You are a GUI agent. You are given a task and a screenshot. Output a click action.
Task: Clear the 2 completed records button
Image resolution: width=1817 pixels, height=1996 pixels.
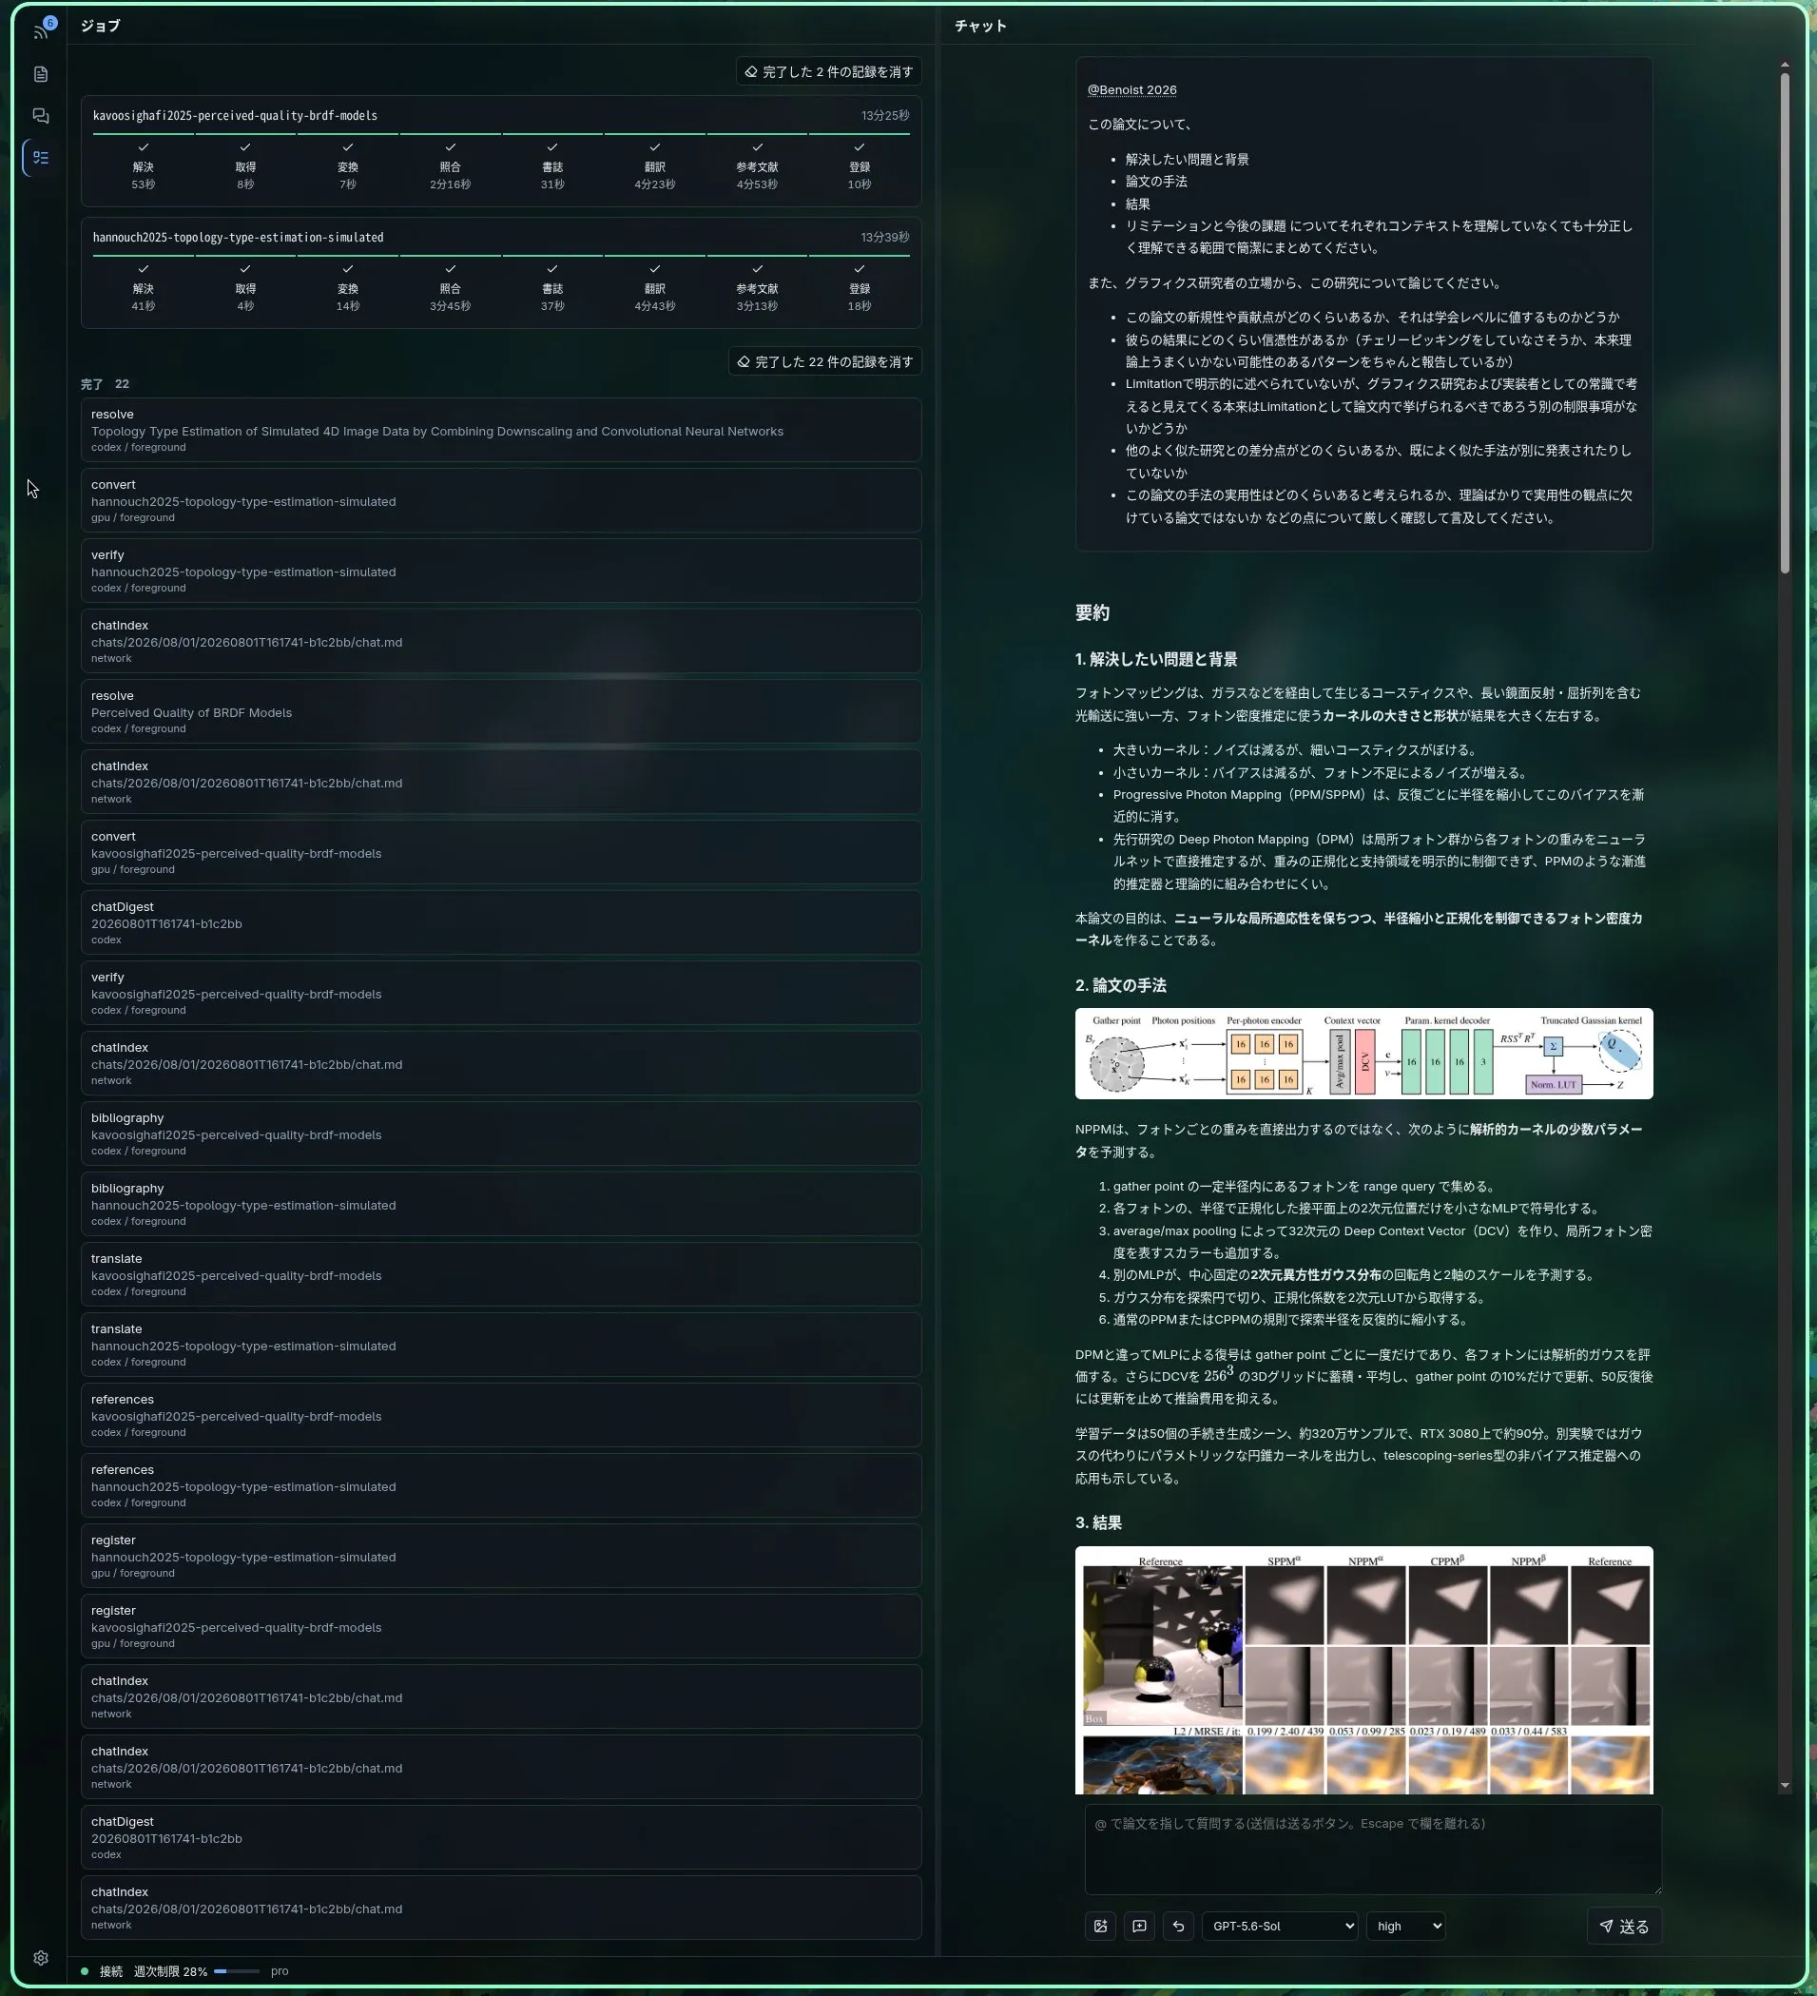coord(828,71)
